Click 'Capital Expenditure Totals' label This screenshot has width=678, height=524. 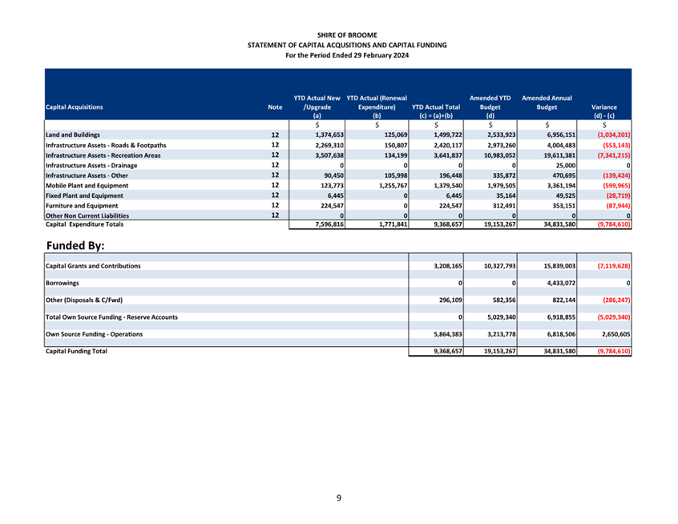(84, 224)
